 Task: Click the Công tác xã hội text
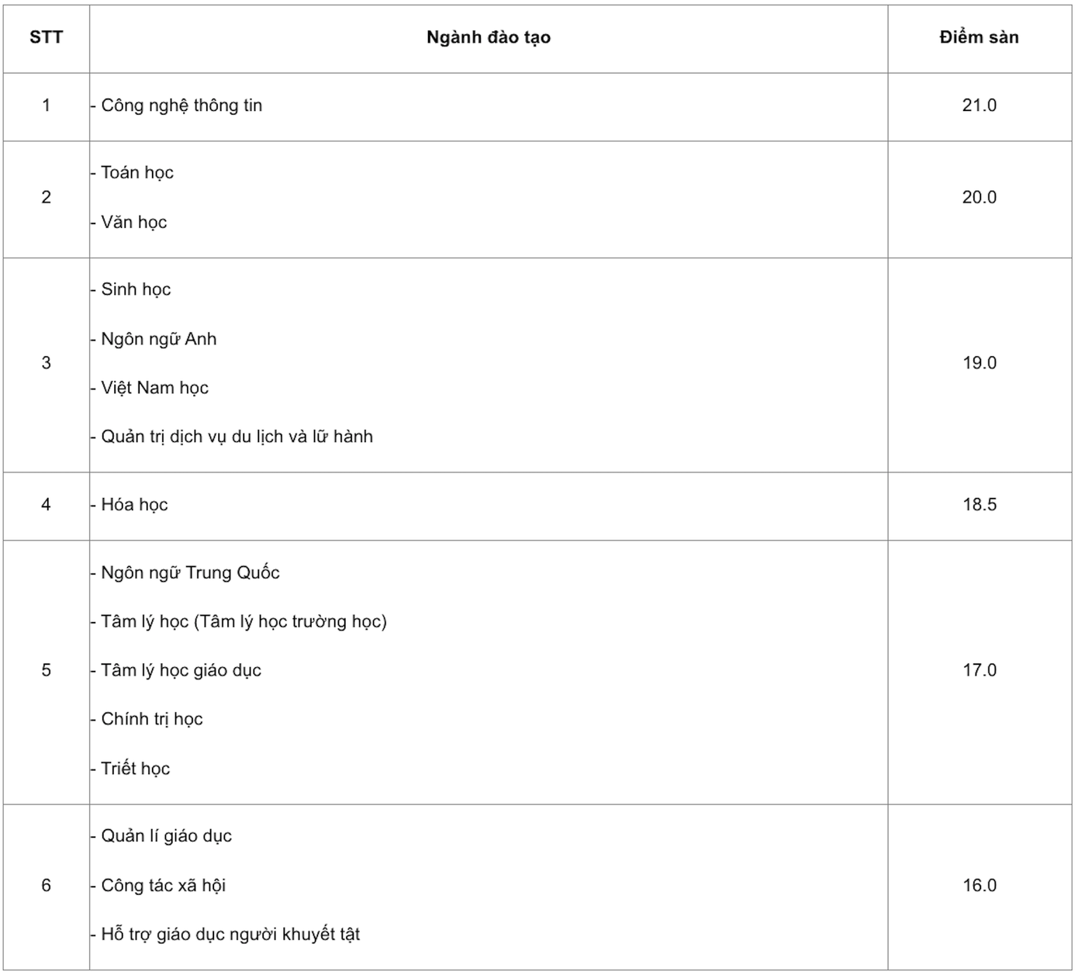click(x=163, y=886)
